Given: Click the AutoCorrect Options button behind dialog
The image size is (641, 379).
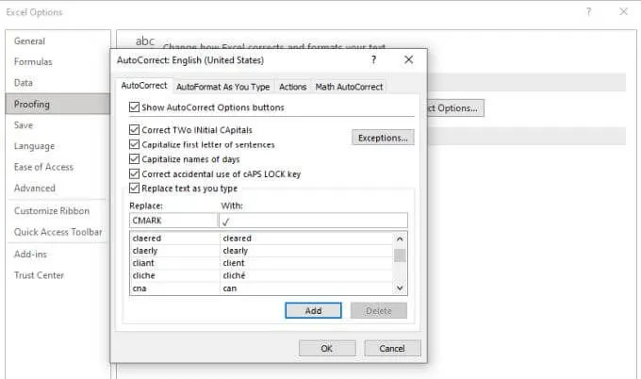Looking at the screenshot, I should tap(455, 107).
